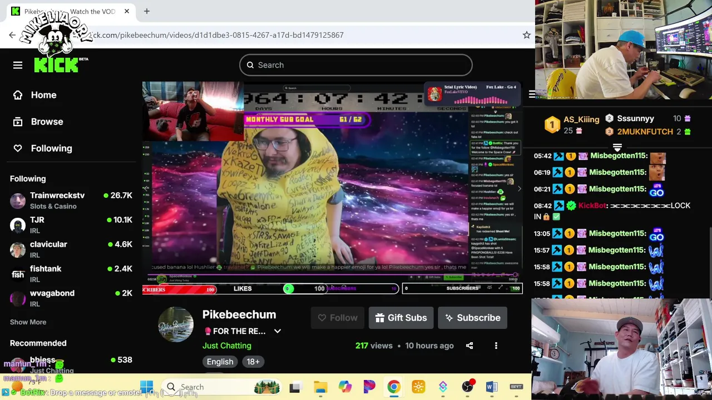
Task: Open File Explorer from the taskbar
Action: pyautogui.click(x=320, y=387)
